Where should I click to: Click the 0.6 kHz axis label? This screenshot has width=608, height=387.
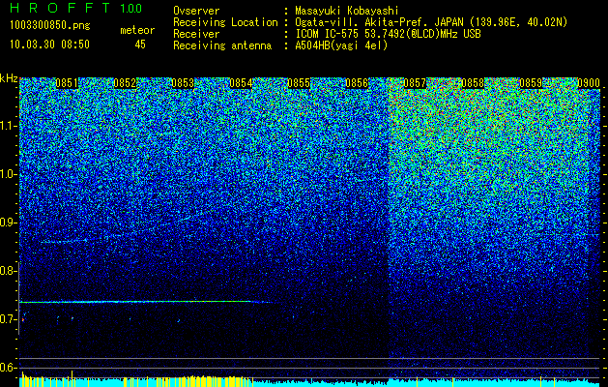point(9,368)
